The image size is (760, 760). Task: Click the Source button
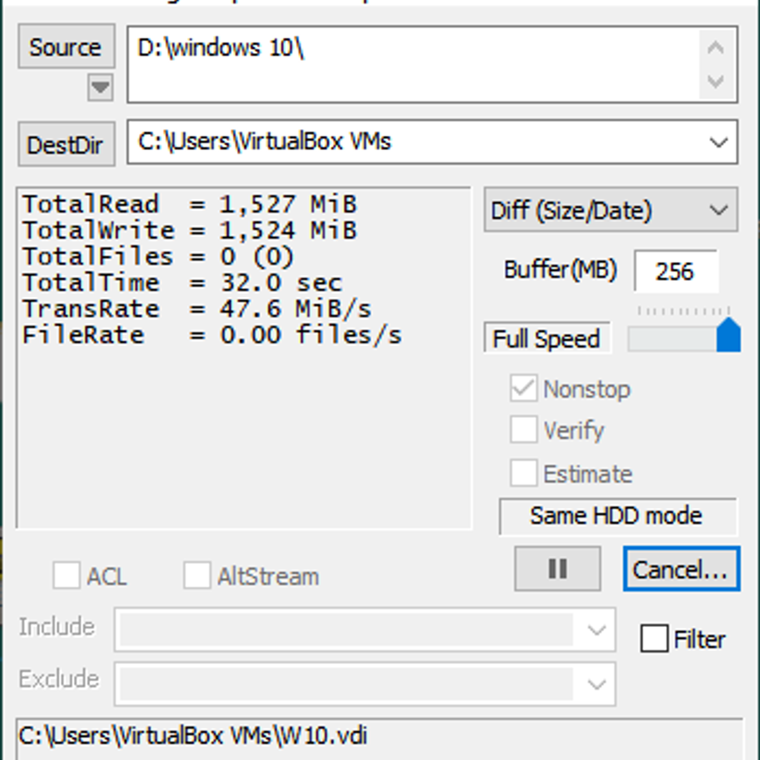pyautogui.click(x=66, y=47)
